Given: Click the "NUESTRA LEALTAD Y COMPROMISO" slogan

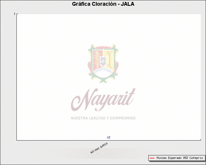Looking at the screenshot, I should coord(103,118).
